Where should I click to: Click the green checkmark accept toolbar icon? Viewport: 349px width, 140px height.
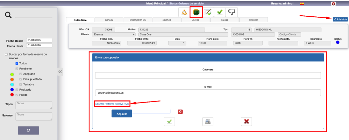coord(220,12)
